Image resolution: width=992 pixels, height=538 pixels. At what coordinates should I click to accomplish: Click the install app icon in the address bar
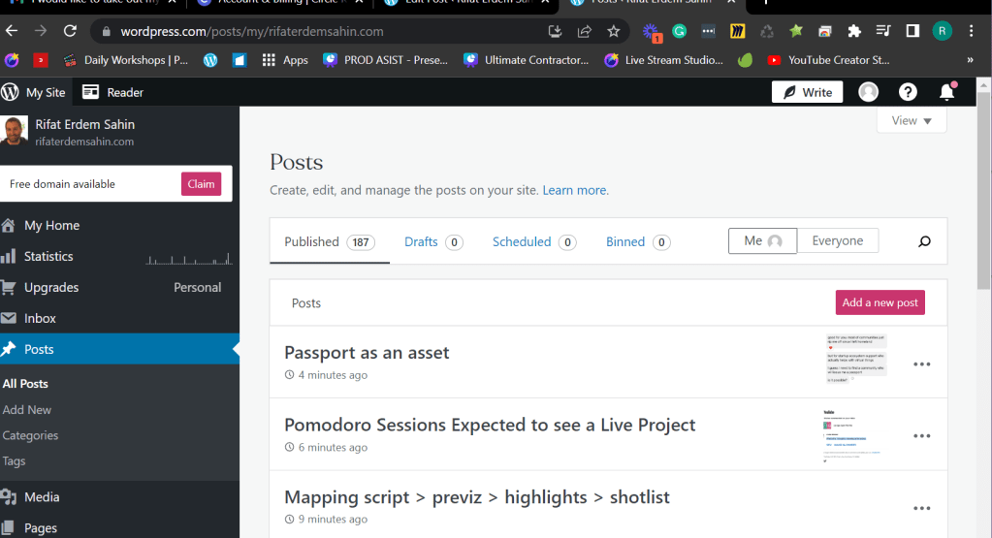click(x=555, y=32)
